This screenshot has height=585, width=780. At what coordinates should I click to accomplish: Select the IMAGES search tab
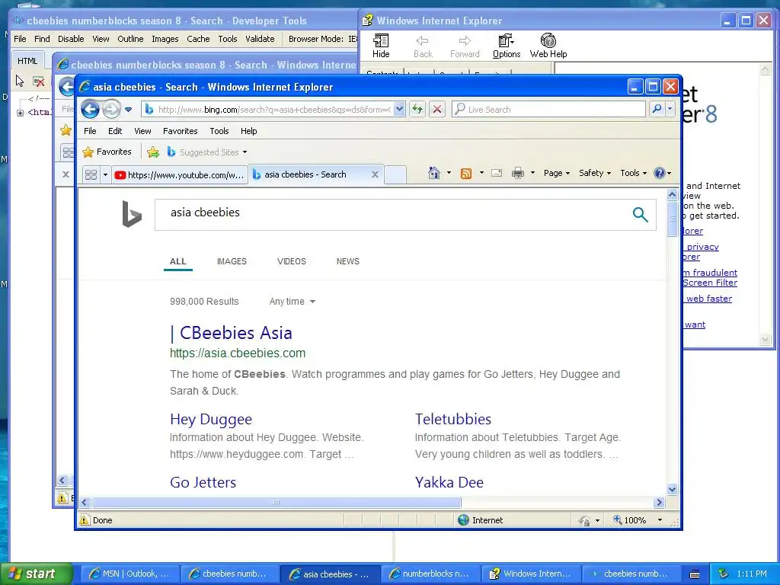tap(232, 261)
